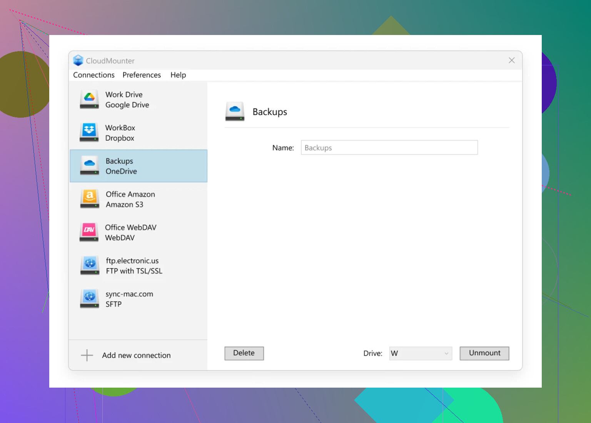The image size is (591, 423).
Task: Select the sync-mac.com label
Action: click(129, 294)
